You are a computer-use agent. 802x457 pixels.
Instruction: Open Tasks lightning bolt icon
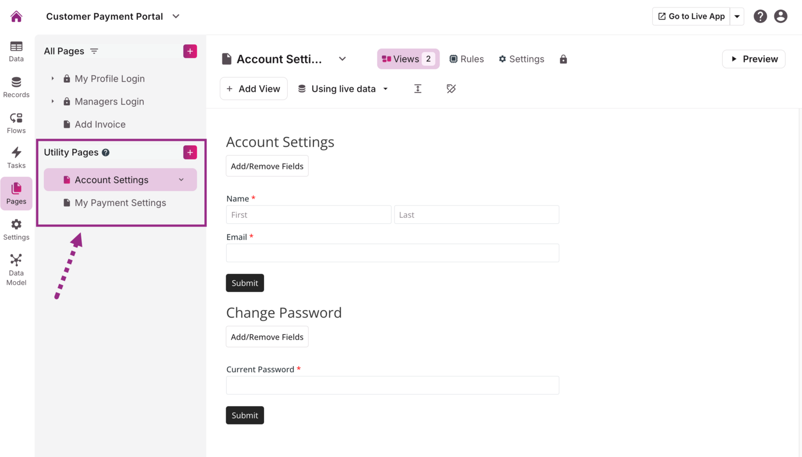click(16, 157)
